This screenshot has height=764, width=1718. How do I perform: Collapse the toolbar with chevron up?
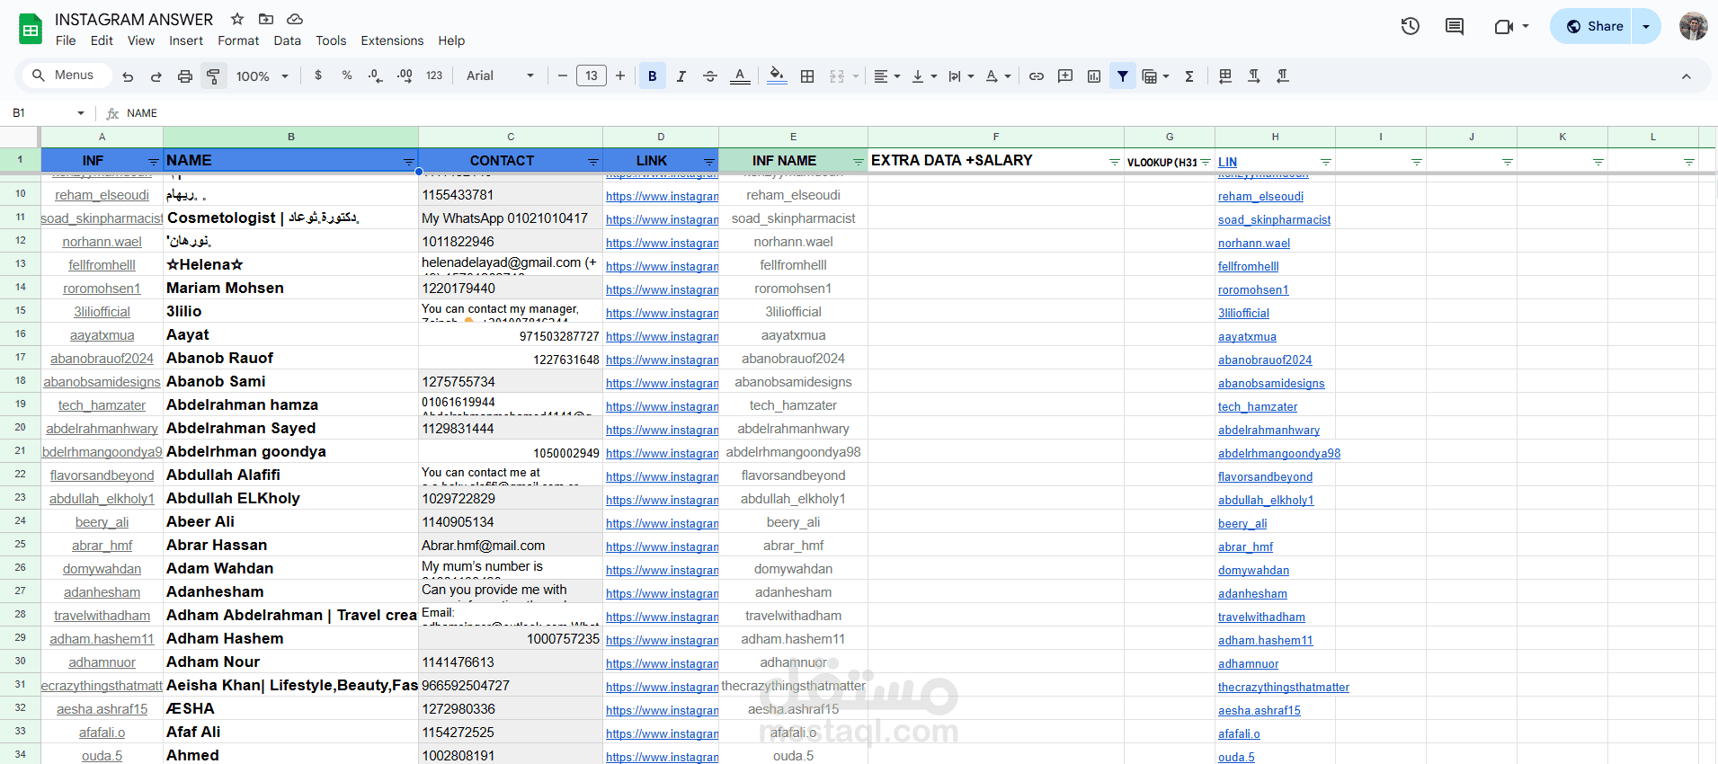(1687, 76)
